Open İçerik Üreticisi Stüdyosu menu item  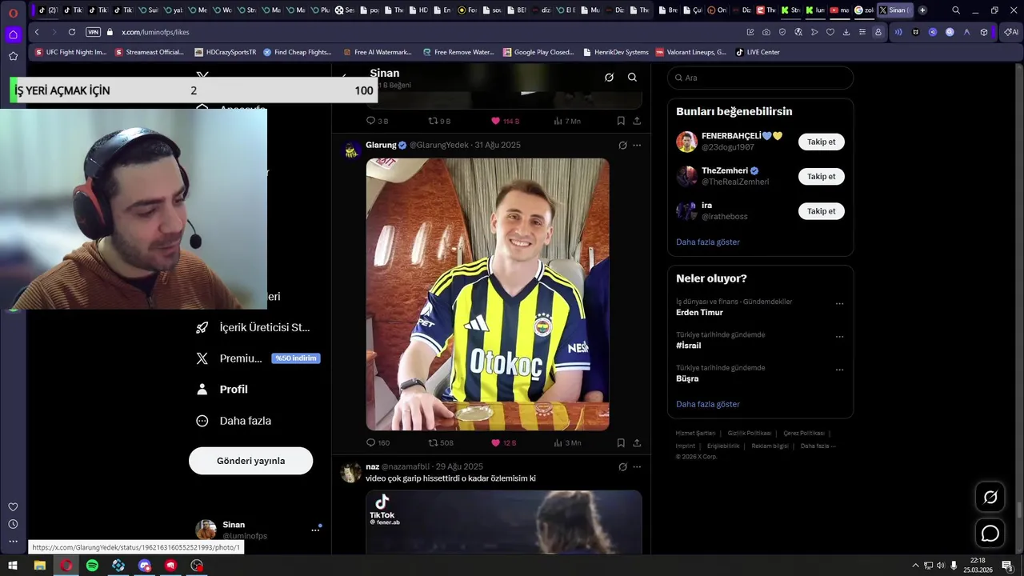(254, 327)
